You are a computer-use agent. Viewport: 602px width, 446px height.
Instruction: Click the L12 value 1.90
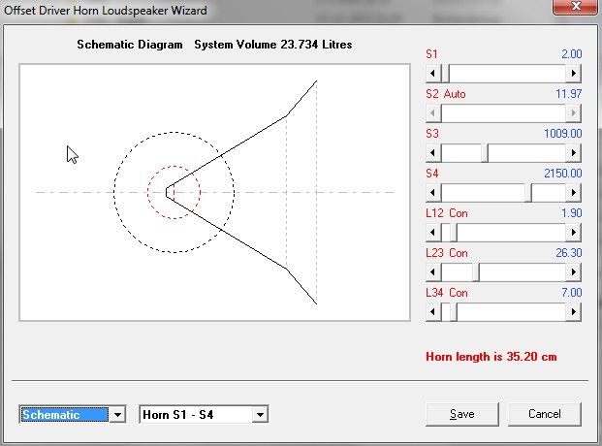572,213
